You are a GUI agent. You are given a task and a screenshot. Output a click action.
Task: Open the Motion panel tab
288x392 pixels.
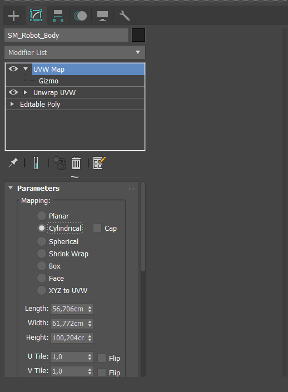[80, 16]
